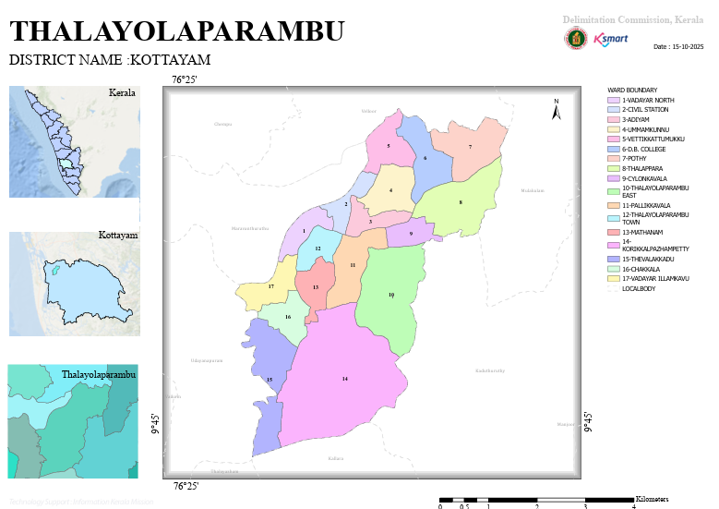The image size is (719, 509).
Task: Select the 17-Vadayar Illamkavu legend swatch
Action: pos(614,279)
